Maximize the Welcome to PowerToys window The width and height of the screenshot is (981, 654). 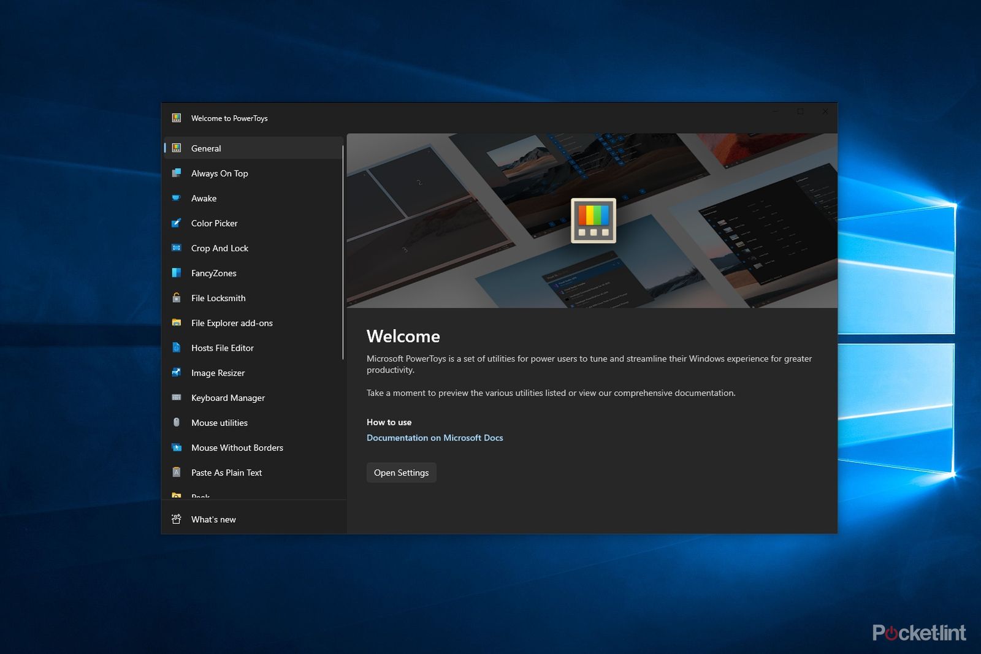(800, 112)
